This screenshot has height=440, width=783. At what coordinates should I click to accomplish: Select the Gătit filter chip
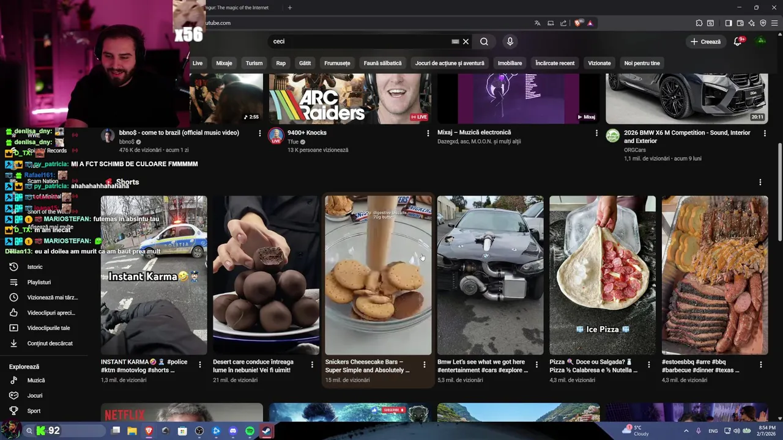tap(305, 63)
